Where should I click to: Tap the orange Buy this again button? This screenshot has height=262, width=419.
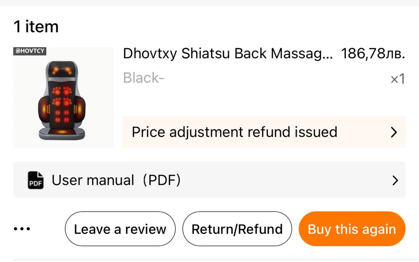pos(352,229)
